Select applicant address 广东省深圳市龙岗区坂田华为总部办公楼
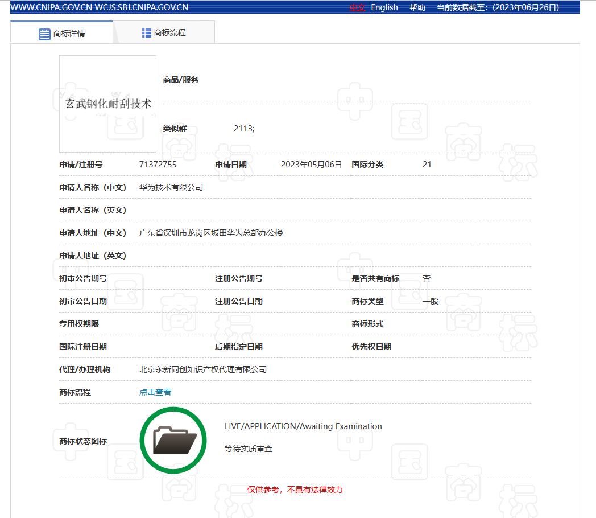This screenshot has height=518, width=596. [x=211, y=233]
